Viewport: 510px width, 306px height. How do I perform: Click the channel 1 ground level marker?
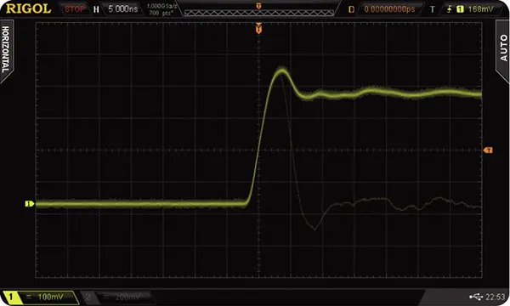coord(30,204)
